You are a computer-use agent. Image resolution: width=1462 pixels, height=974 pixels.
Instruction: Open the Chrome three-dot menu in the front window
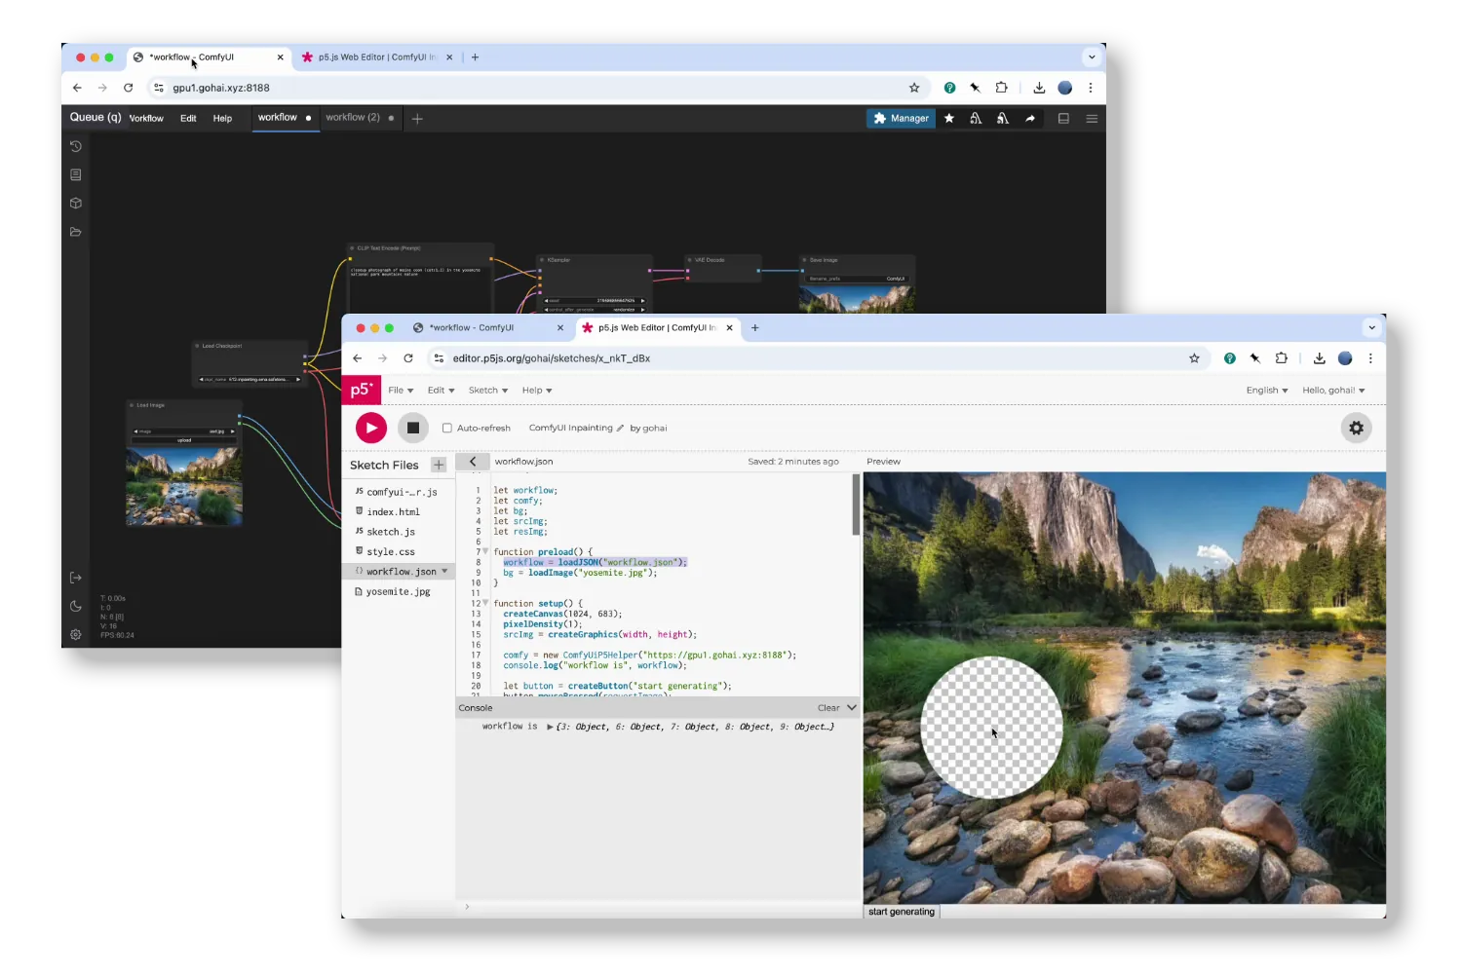(x=1370, y=358)
